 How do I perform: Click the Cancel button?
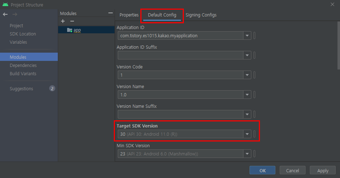point(293,170)
